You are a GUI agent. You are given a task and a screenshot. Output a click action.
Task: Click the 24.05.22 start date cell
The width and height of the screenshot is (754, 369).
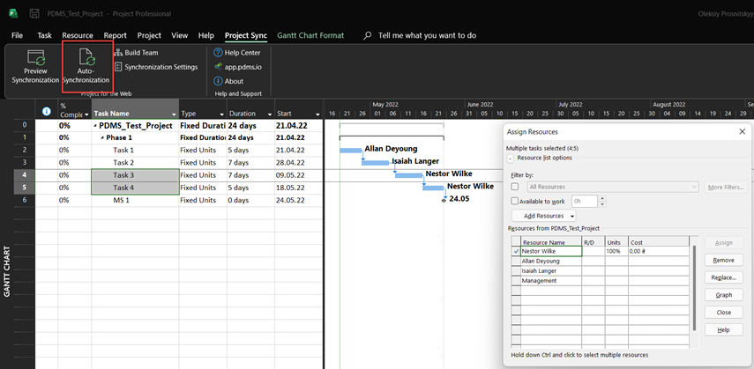click(x=299, y=200)
